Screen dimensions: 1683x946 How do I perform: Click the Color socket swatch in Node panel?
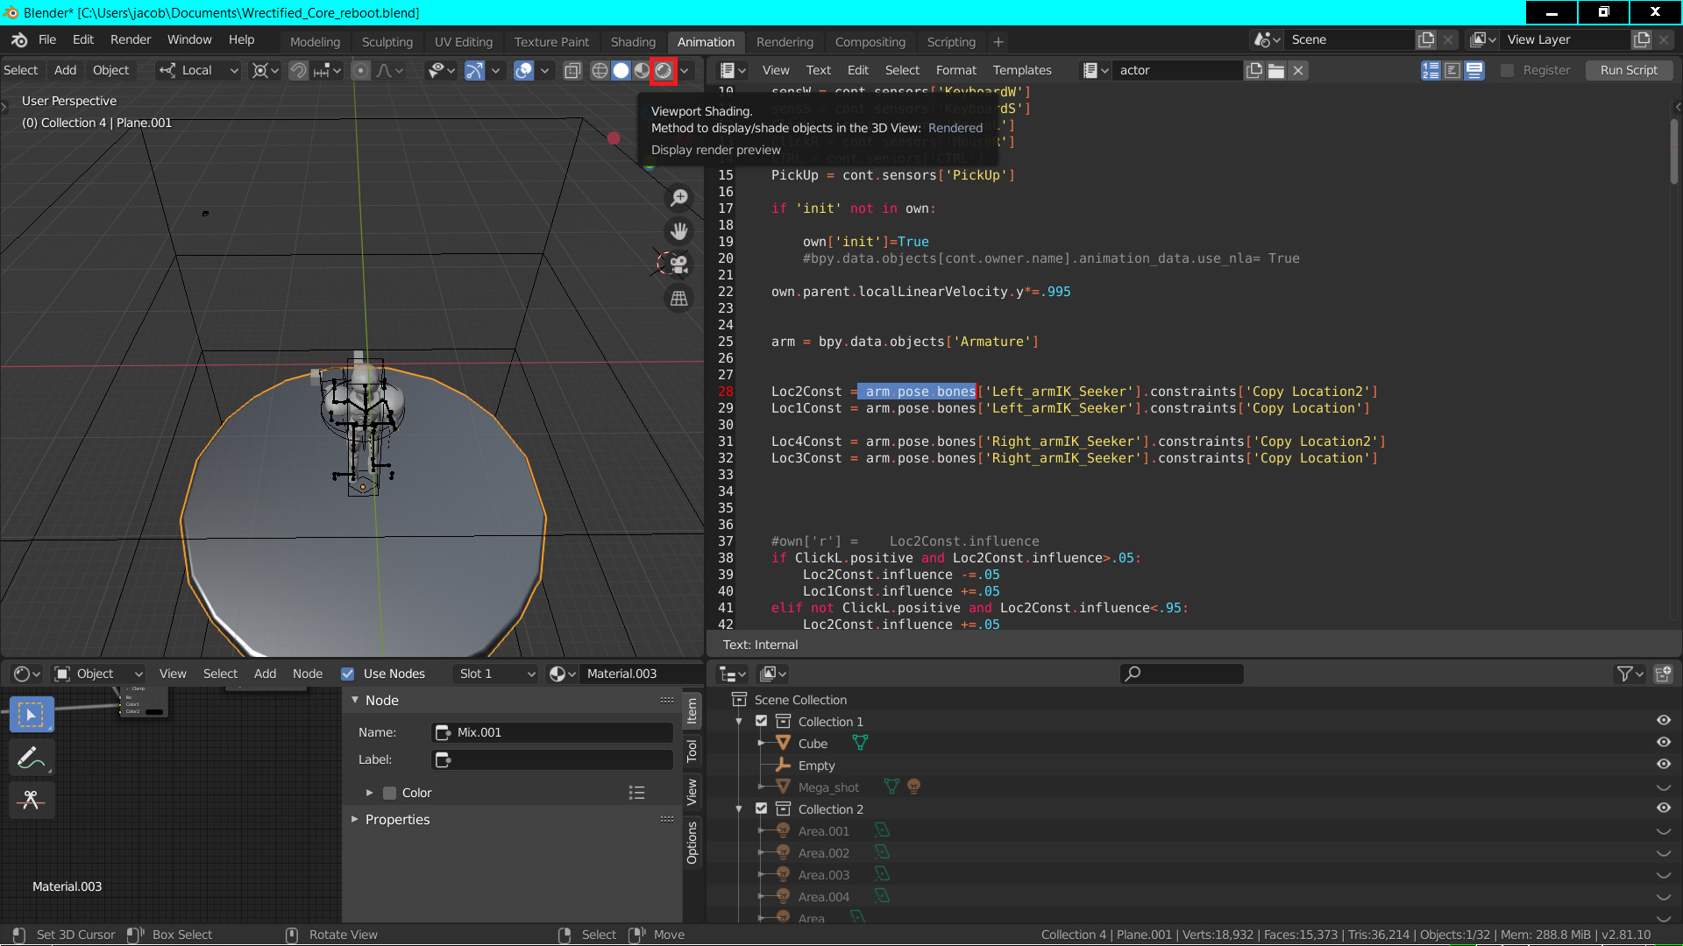tap(390, 793)
